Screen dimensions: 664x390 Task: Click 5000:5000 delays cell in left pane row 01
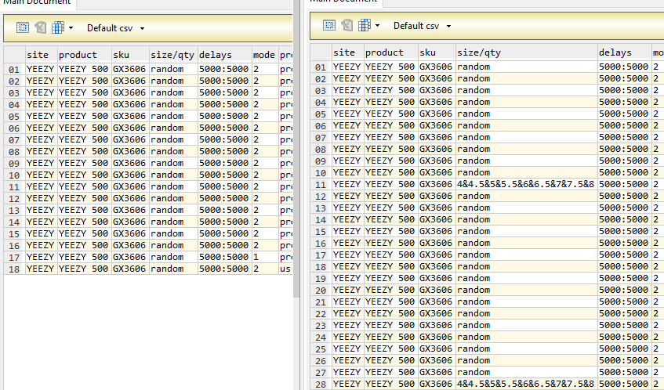[x=224, y=69]
